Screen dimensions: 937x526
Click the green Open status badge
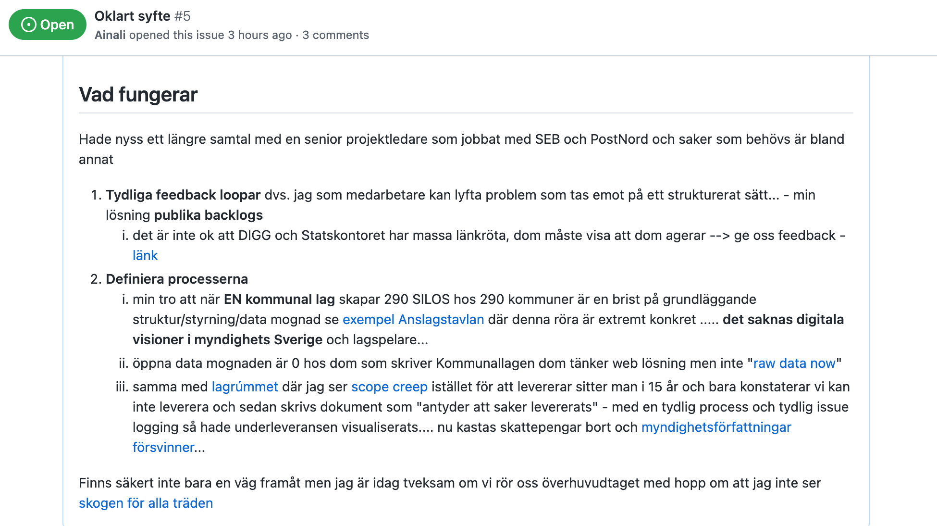coord(47,24)
